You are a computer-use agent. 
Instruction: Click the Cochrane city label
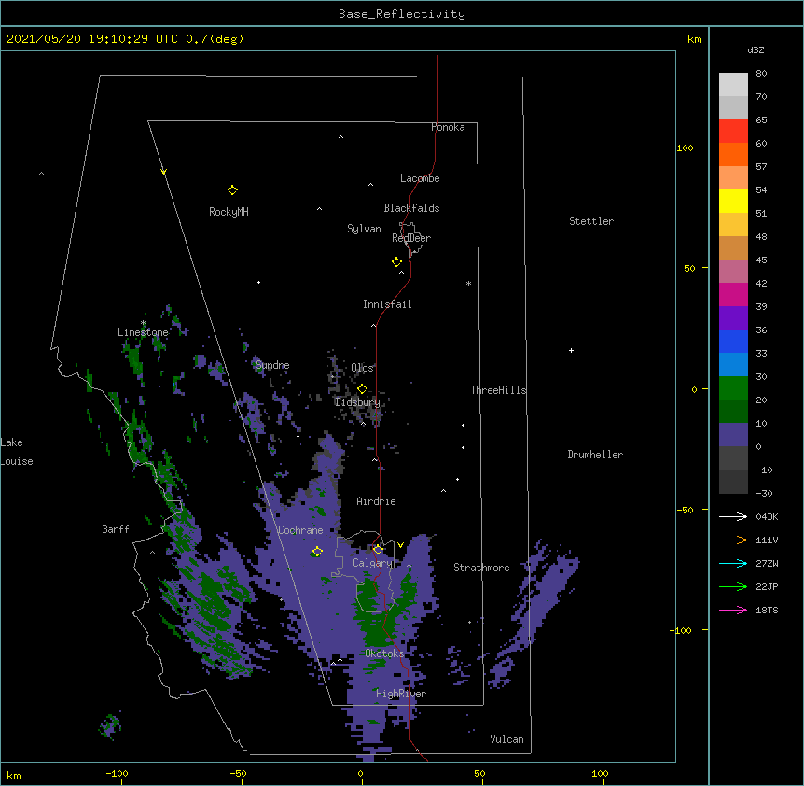click(x=300, y=530)
